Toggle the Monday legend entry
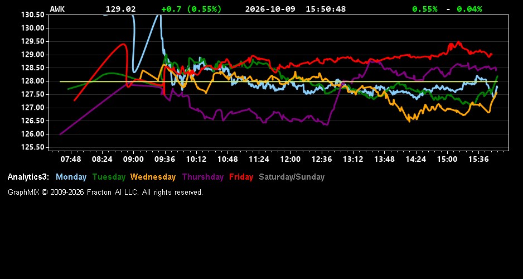Image resolution: width=523 pixels, height=279 pixels. coord(71,177)
